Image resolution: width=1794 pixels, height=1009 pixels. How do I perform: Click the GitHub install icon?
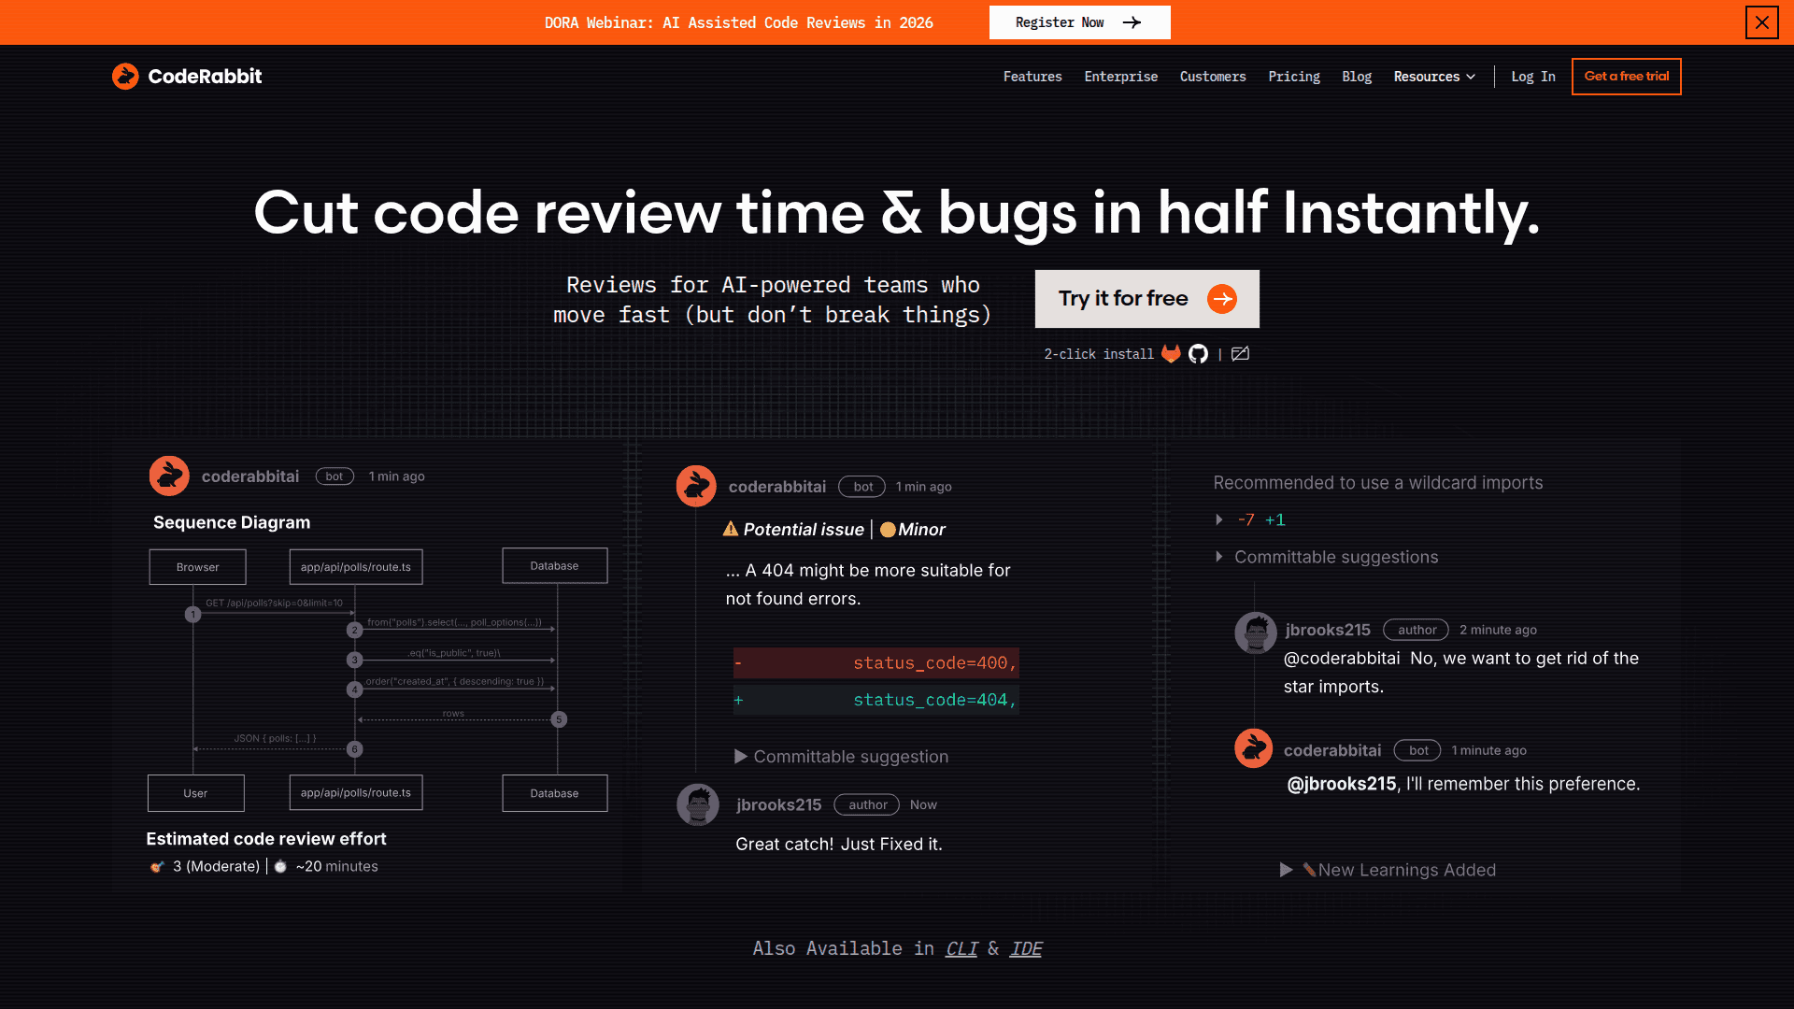pos(1199,354)
